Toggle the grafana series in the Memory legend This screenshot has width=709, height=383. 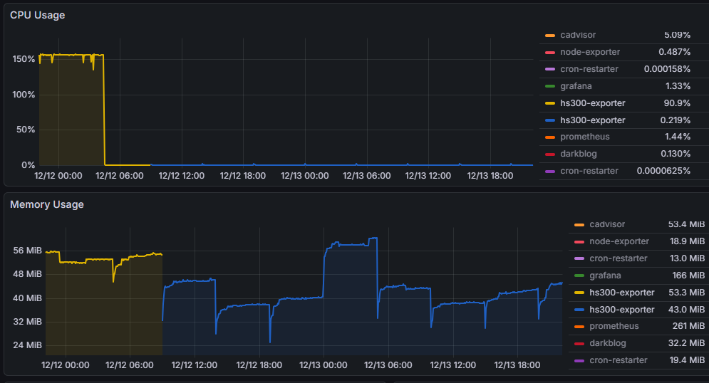coord(606,276)
